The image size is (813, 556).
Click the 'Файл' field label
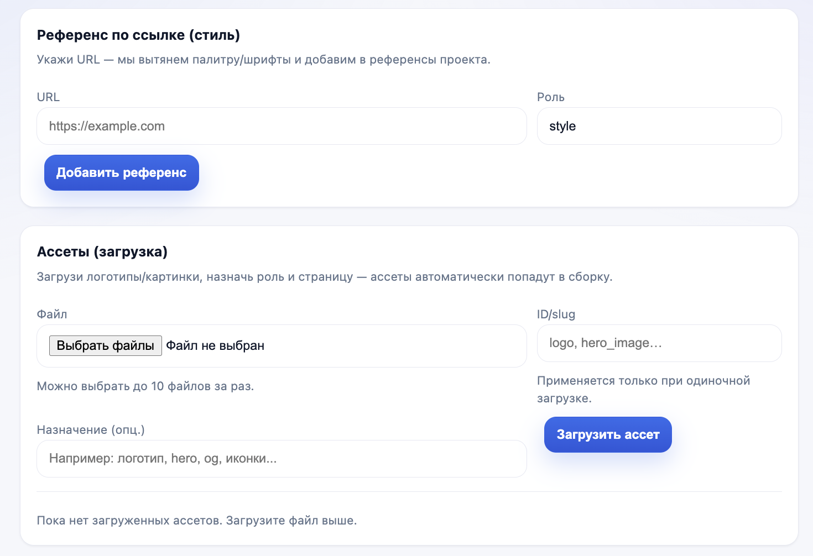(x=52, y=314)
